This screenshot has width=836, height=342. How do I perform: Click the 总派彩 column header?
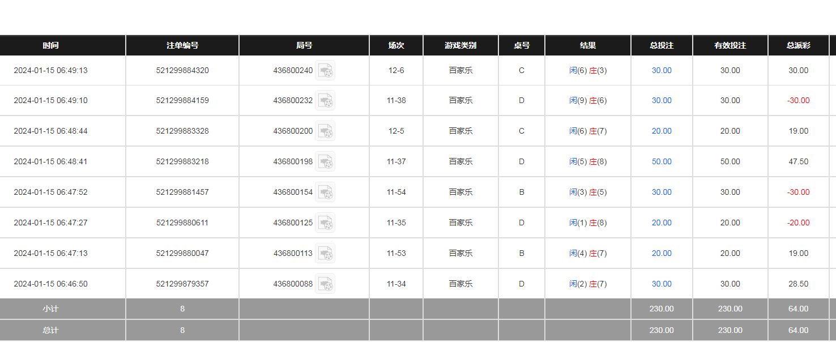(798, 45)
